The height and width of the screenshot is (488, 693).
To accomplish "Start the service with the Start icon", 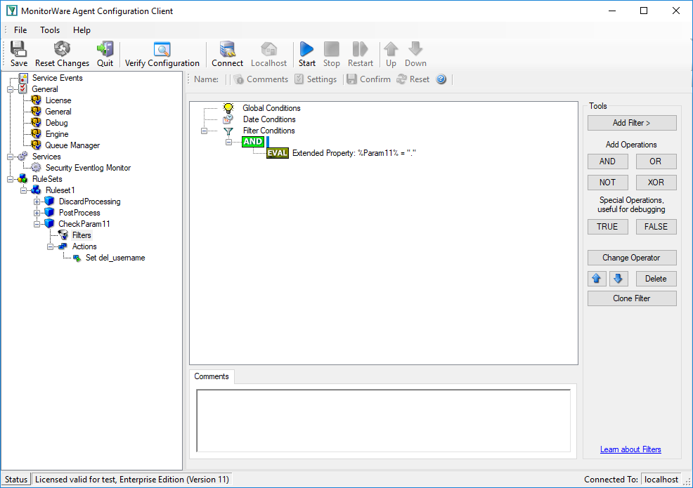I will (x=306, y=54).
